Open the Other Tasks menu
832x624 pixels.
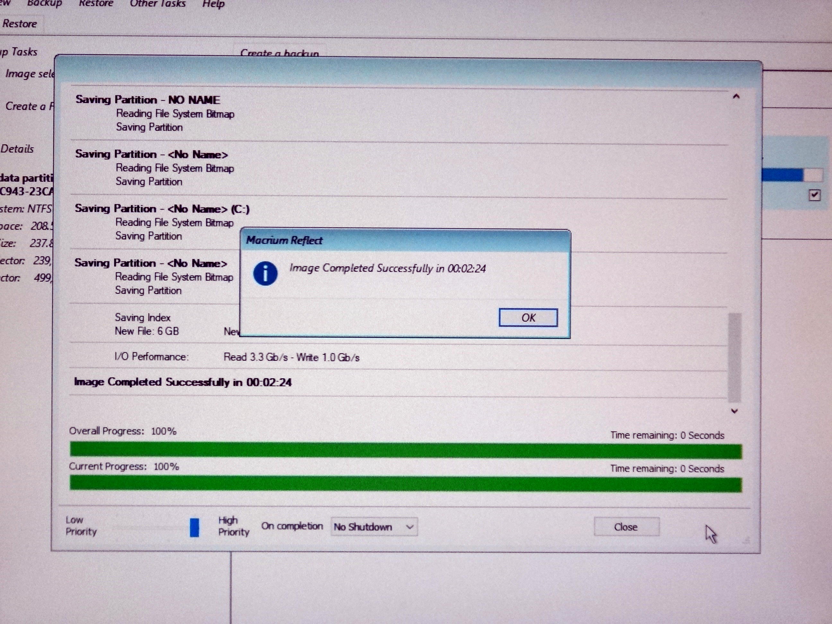coord(158,4)
